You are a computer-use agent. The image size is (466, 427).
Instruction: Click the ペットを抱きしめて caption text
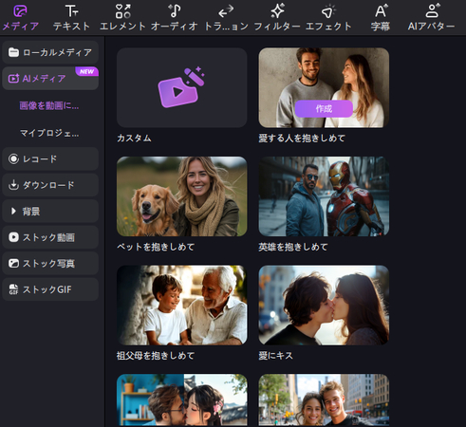pyautogui.click(x=156, y=247)
